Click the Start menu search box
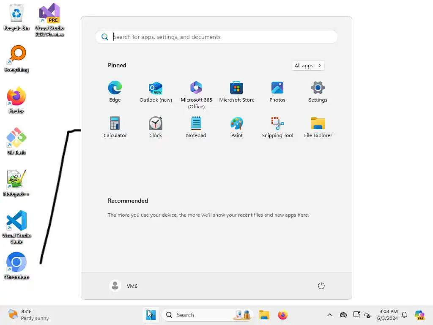 pos(216,37)
